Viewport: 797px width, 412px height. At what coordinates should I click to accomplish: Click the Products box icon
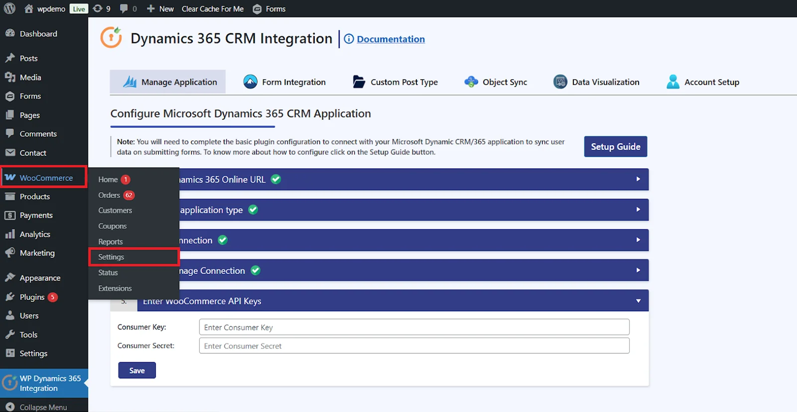pos(10,197)
